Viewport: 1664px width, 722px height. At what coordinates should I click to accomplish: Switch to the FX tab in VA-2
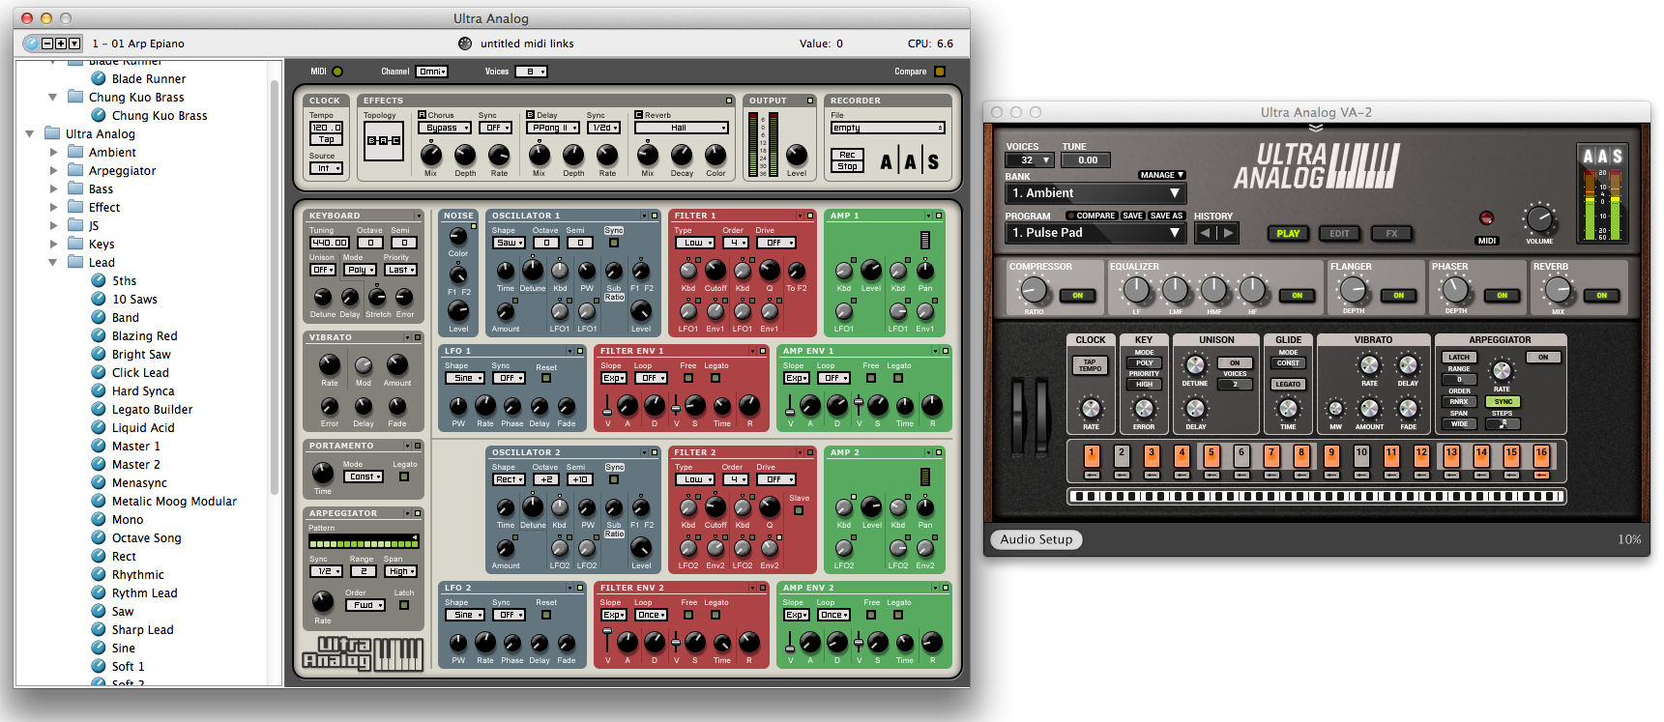tap(1391, 234)
